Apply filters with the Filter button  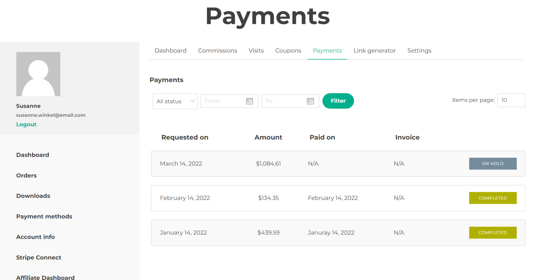click(x=338, y=101)
